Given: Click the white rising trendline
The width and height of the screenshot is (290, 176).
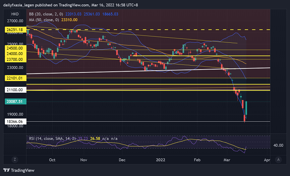Looking at the screenshot, I should coord(148,71).
